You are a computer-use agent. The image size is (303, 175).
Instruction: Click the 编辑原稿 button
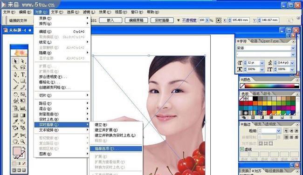(136, 20)
